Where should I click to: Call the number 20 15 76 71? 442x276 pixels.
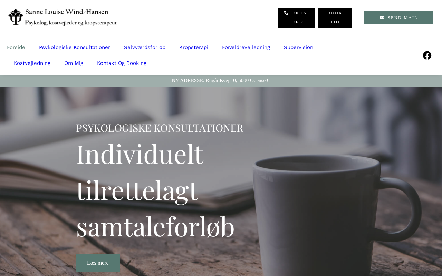tap(296, 18)
